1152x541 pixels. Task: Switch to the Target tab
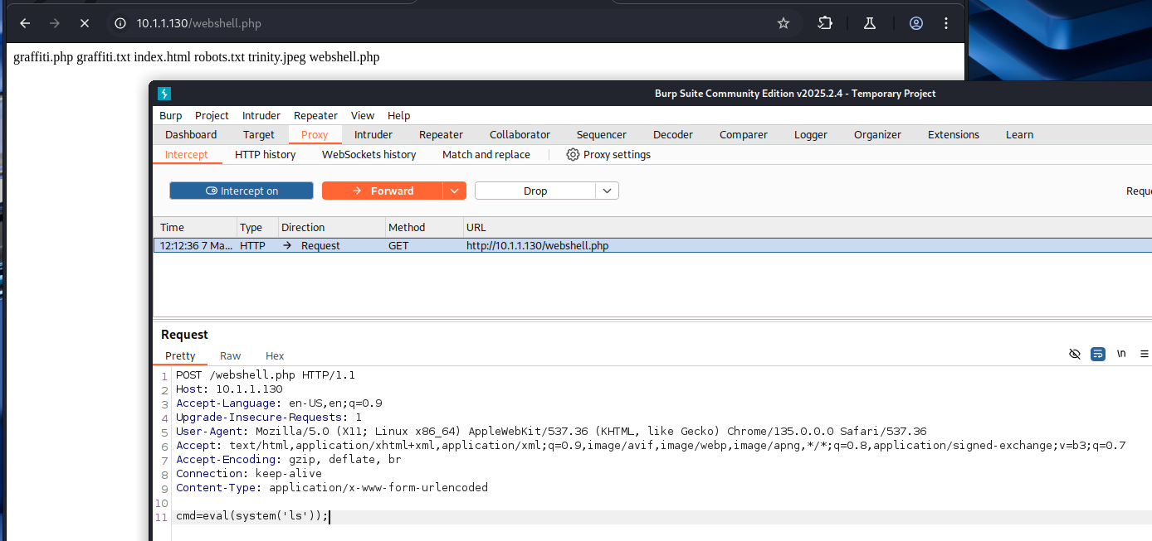pyautogui.click(x=259, y=134)
